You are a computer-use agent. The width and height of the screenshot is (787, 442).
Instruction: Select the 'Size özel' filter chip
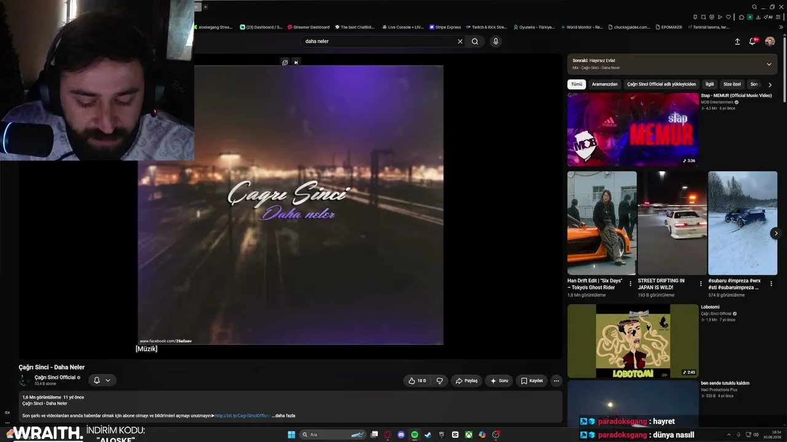pos(732,84)
